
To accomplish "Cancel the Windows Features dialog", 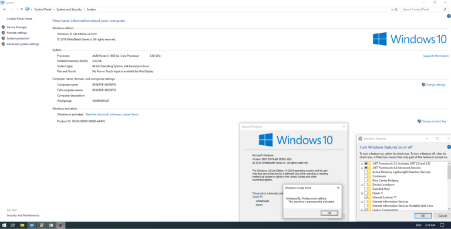I will tap(442, 216).
